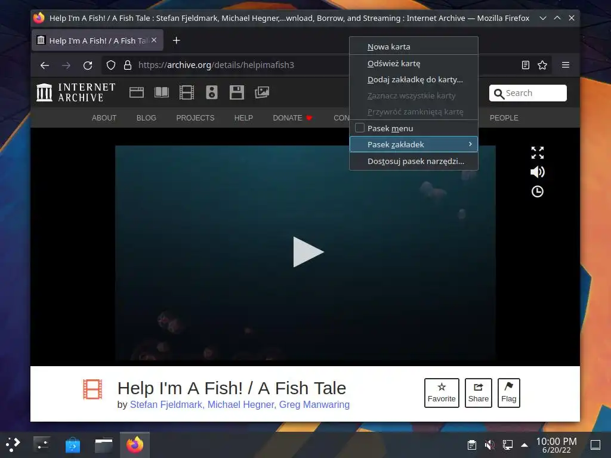Screen dimensions: 611x458
Task: Open a new tab with the plus button
Action: click(176, 41)
